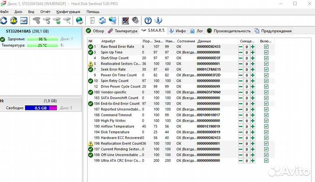The image size is (315, 182).
Task: Increase offset for Disk Temperature with plus button
Action: pos(252,132)
